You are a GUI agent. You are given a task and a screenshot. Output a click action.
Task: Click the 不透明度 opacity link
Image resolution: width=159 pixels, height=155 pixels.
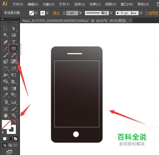[x=152, y=13]
